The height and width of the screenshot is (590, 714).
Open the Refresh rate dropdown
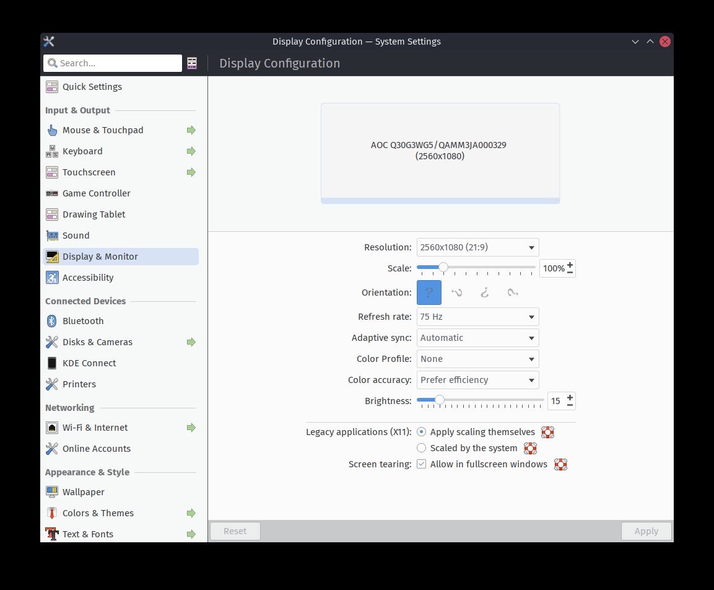477,317
